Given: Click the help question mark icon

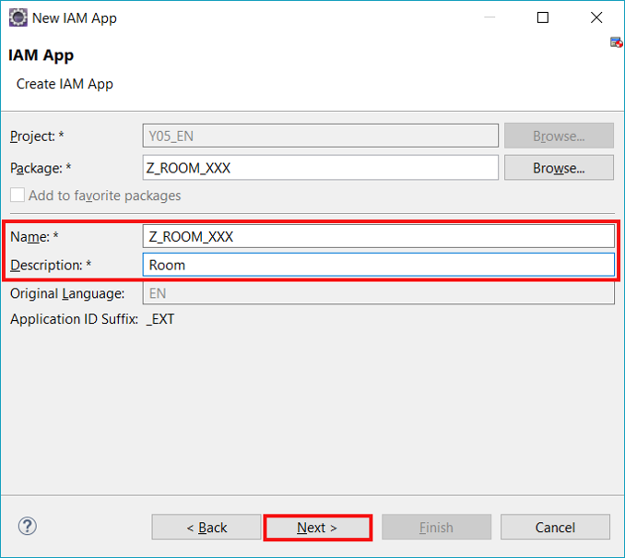Looking at the screenshot, I should 28,526.
